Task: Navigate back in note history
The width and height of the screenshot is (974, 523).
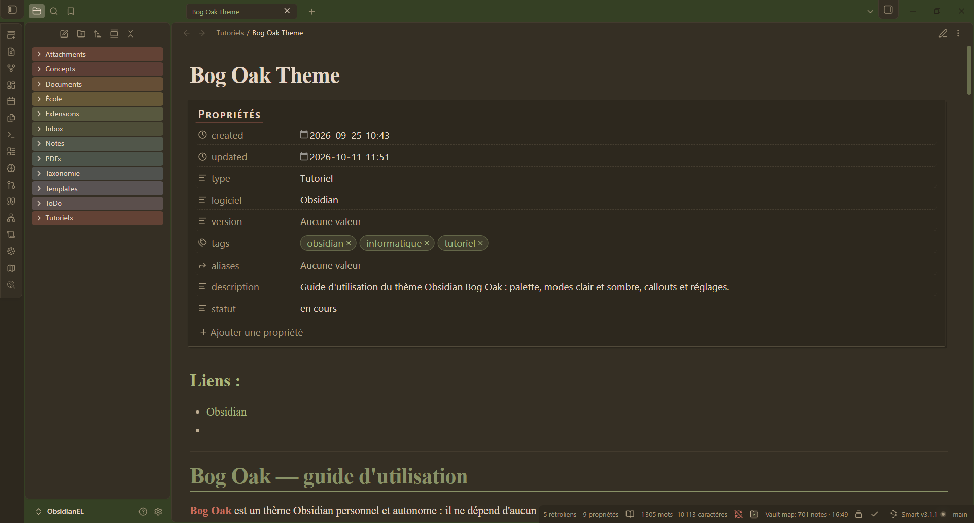Action: 187,33
